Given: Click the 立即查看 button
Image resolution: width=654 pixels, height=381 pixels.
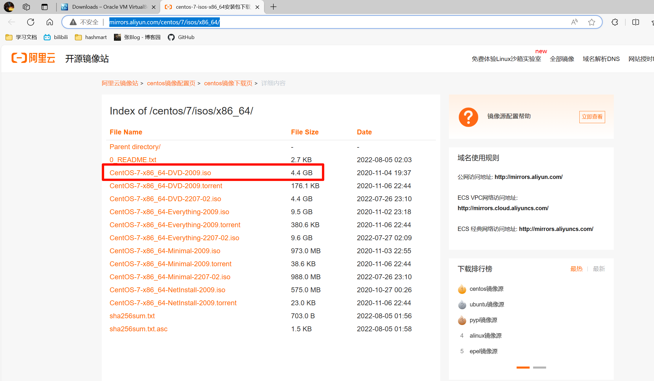Looking at the screenshot, I should [592, 117].
